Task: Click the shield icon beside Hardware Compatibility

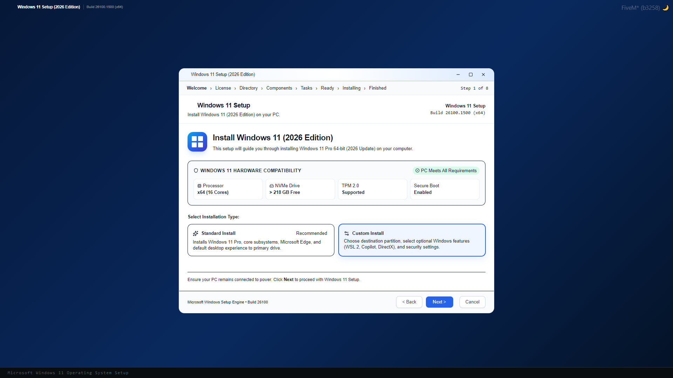Action: 196,170
